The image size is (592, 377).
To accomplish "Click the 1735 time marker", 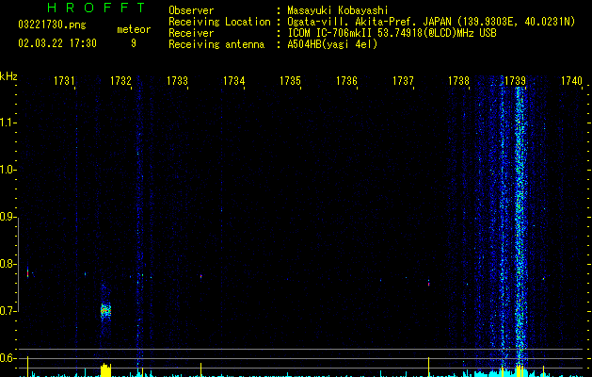I will [x=290, y=81].
